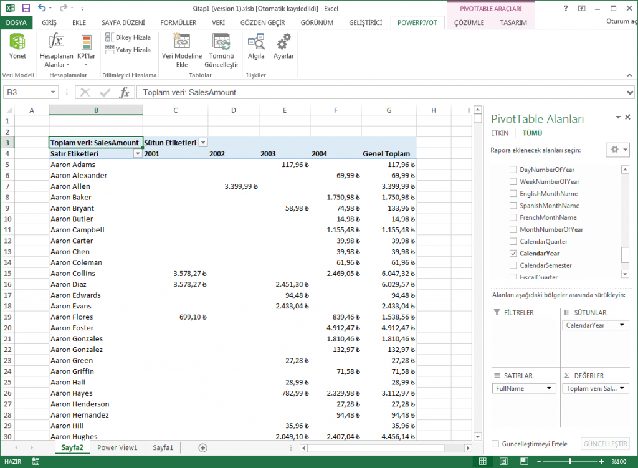
Task: Check the FrenchMonthName field
Action: tap(513, 217)
